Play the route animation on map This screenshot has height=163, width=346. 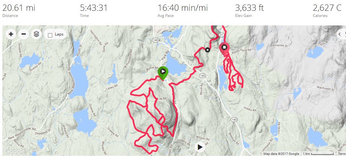click(x=200, y=147)
